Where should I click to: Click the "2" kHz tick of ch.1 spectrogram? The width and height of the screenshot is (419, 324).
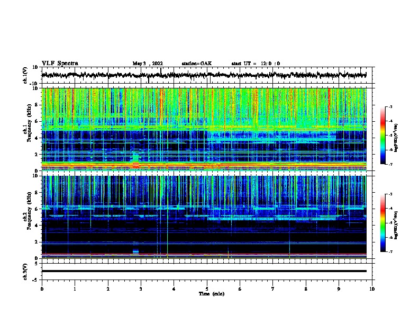[37, 155]
